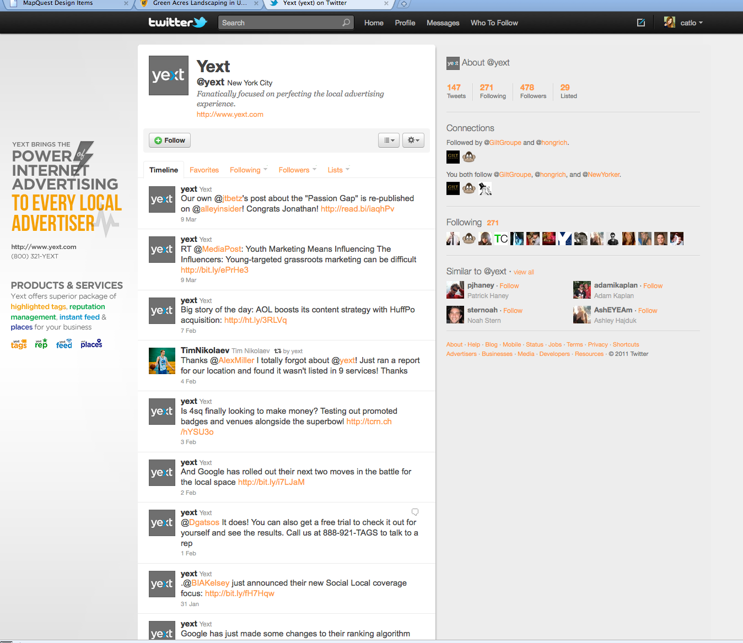Switch to the Green Acres Landscaping browser tab
Image resolution: width=743 pixels, height=643 pixels.
point(198,4)
